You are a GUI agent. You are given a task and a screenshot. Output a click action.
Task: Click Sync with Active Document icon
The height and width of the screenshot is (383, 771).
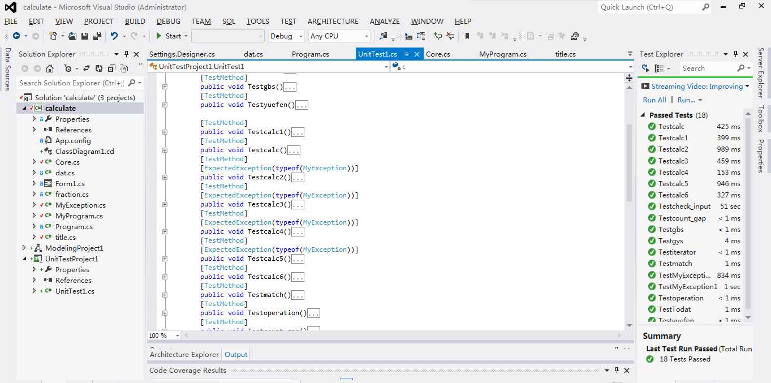pos(87,68)
